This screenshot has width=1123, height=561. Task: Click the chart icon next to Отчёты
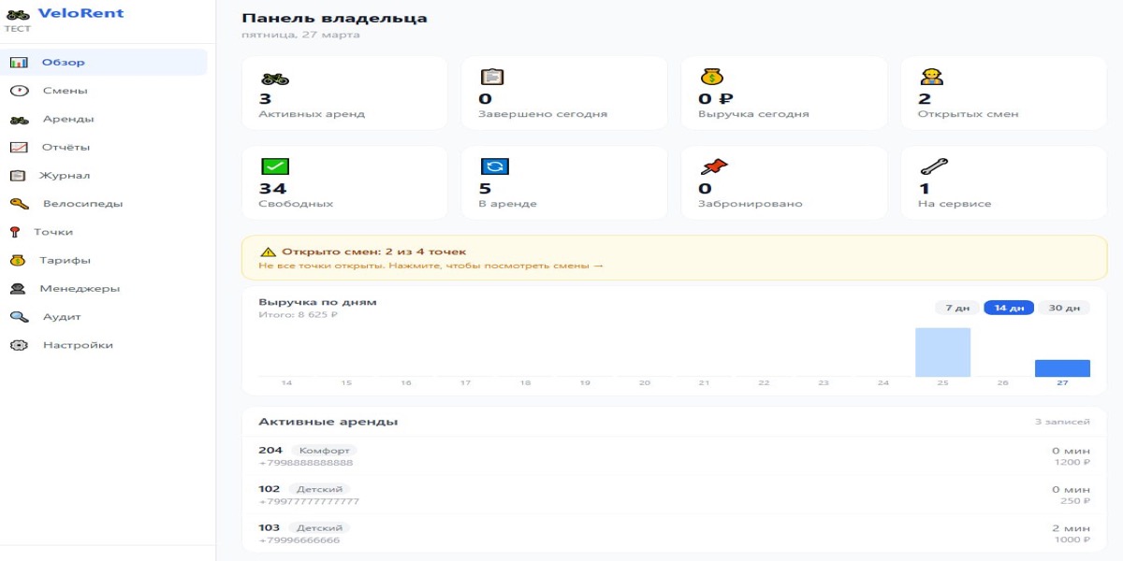coord(19,148)
